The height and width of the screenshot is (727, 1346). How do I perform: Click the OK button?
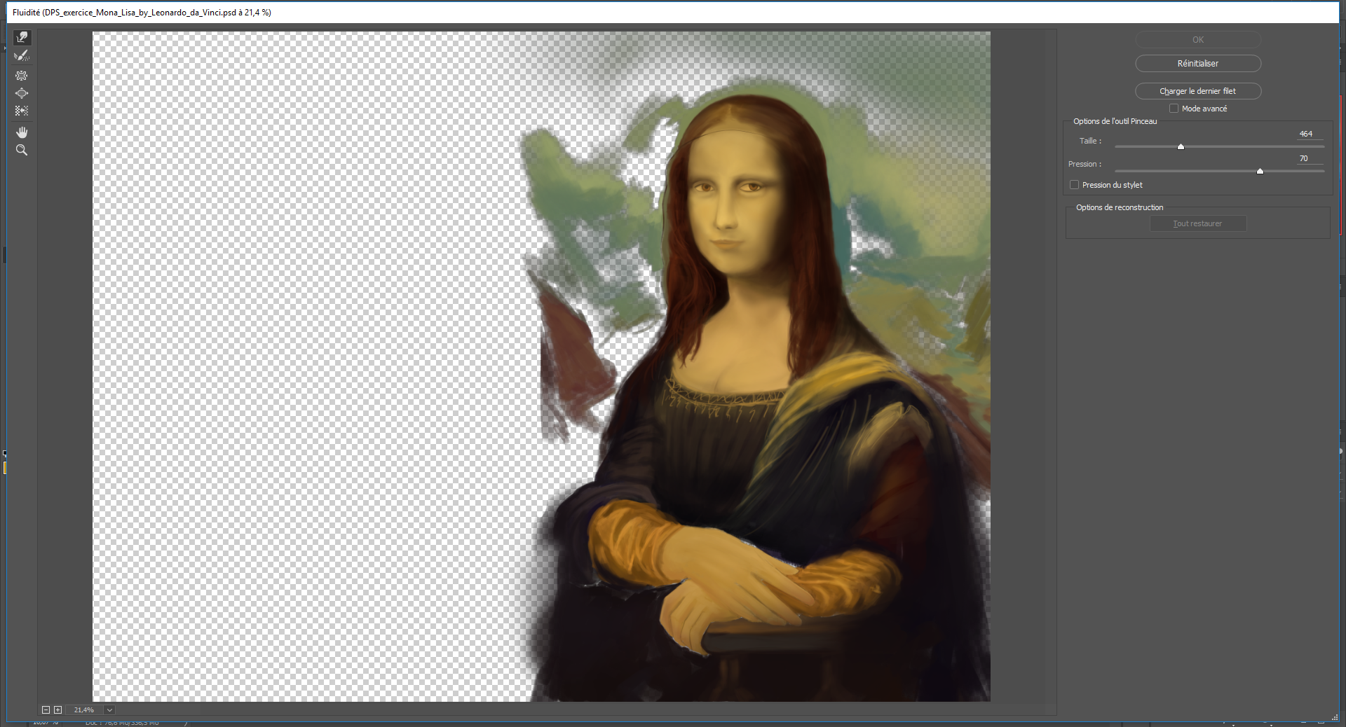(1198, 40)
